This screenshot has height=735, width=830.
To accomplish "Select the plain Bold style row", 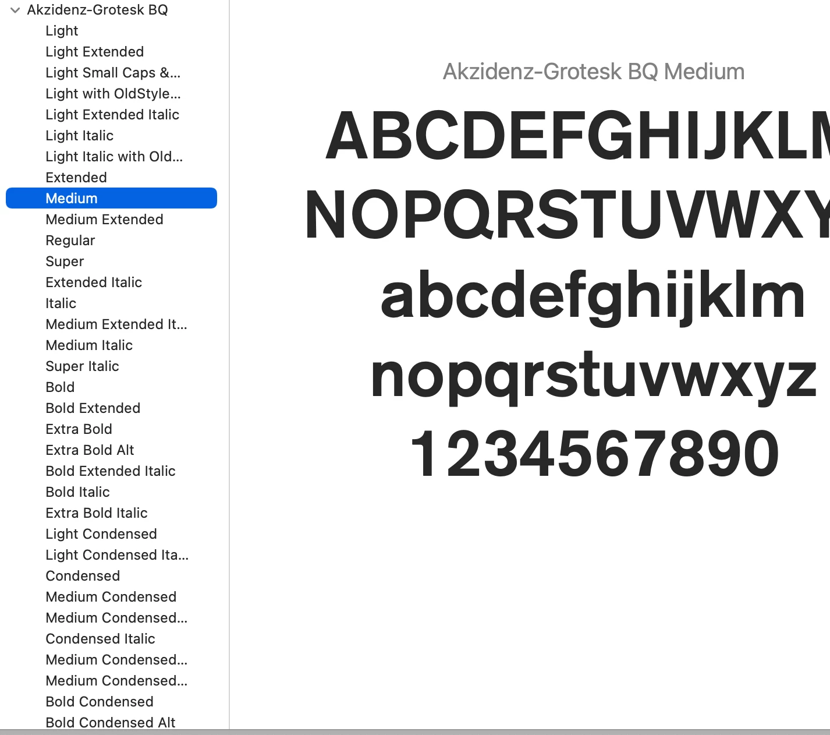I will [111, 387].
